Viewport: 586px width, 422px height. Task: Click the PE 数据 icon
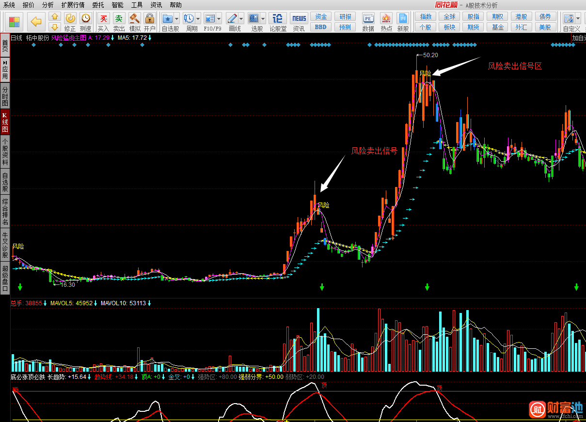368,18
